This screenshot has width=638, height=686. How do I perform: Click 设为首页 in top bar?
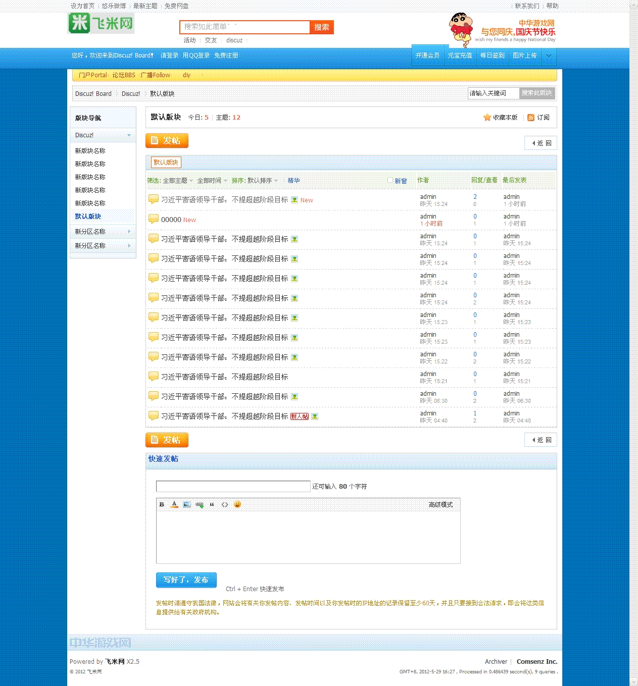82,6
